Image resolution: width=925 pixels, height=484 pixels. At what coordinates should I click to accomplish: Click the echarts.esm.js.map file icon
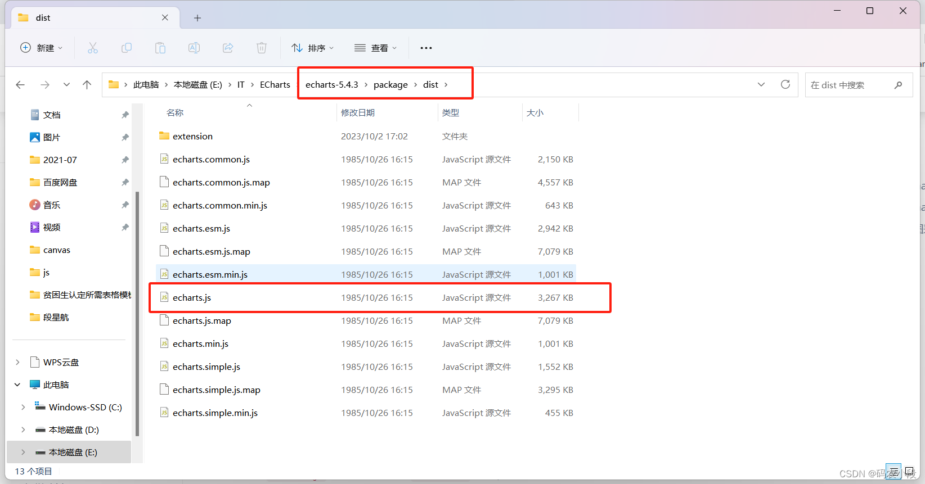click(164, 251)
